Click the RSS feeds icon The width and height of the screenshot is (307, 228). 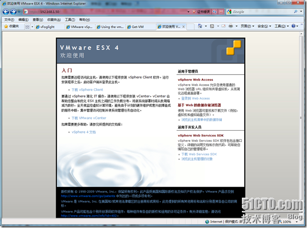(212, 26)
